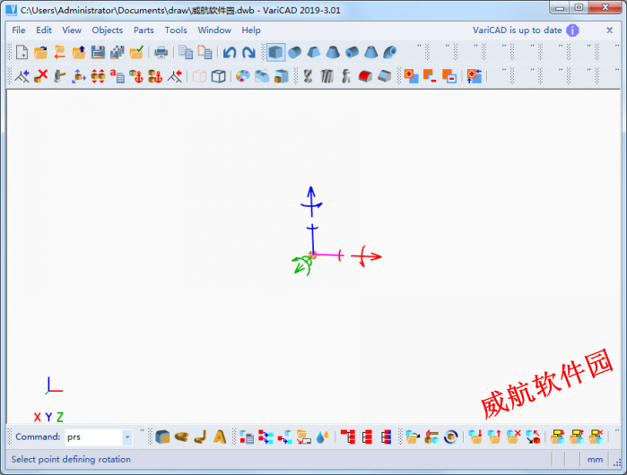Viewport: 627px width, 475px height.
Task: Click the folder with blue up arrow
Action: coord(79,52)
